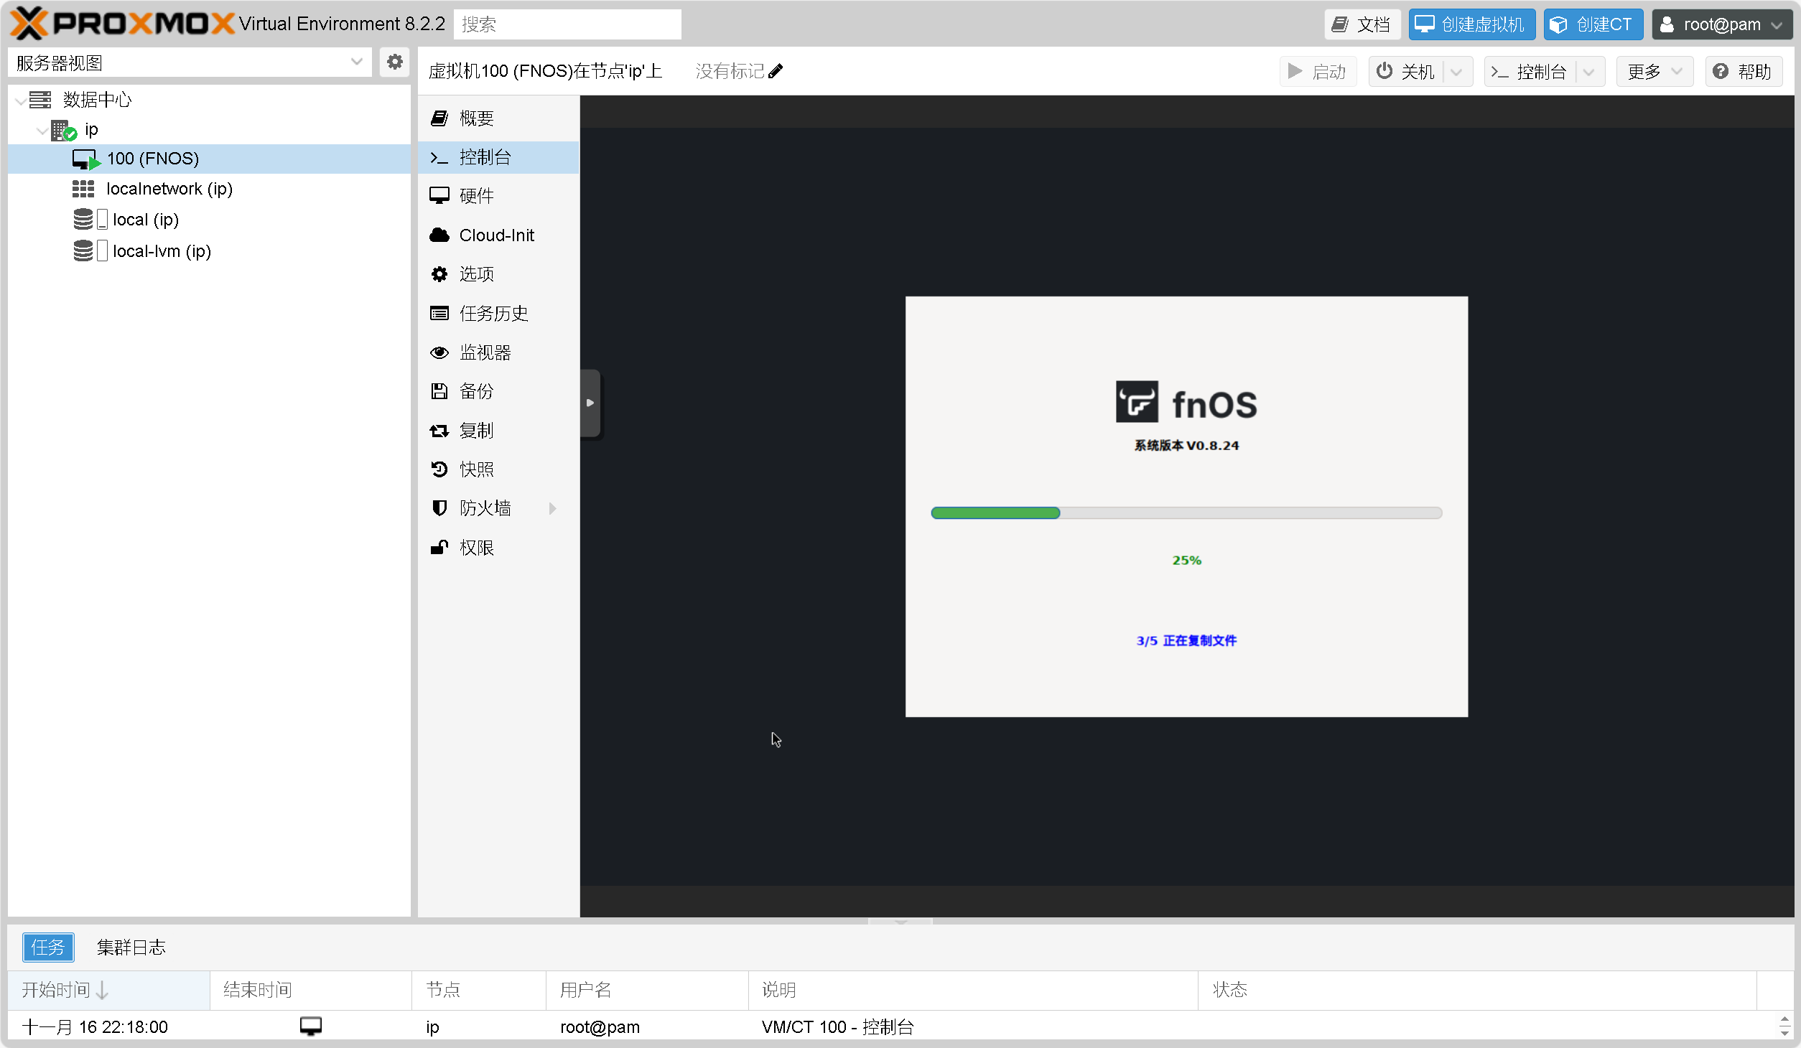Expand the noVNC side control panel handle

pos(590,403)
